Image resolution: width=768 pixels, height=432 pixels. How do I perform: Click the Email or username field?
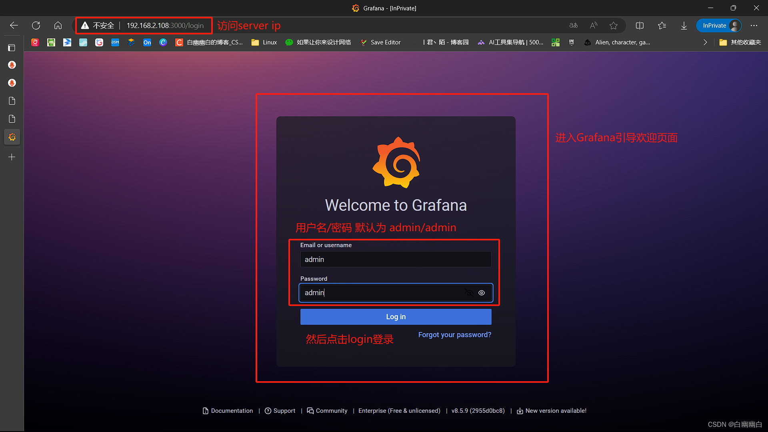pos(396,260)
